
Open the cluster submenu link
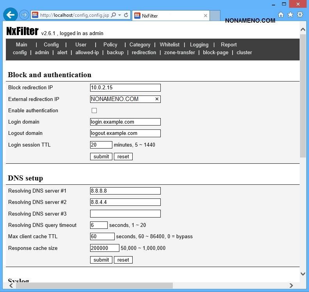click(244, 53)
